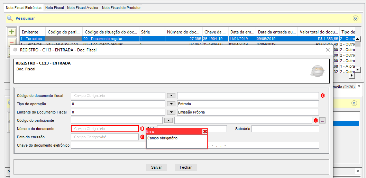Switch to Nota Fiscal de Produtor tab
This screenshot has height=178, width=366.
(121, 8)
